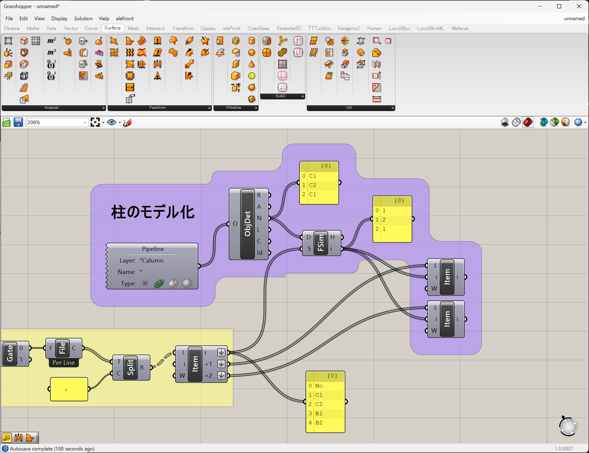Toggle the preview visibility eye icon
This screenshot has width=589, height=453.
click(x=112, y=122)
